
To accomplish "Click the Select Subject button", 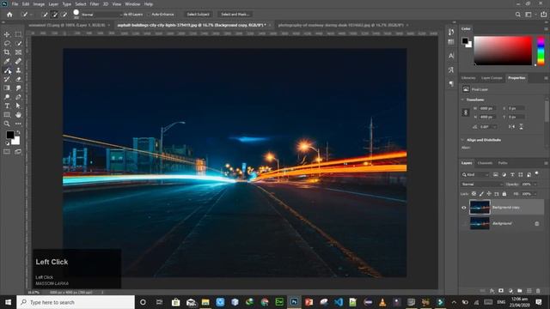I will [x=198, y=15].
